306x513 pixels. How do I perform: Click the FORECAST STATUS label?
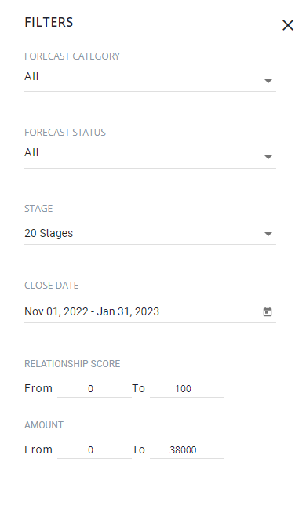pos(65,133)
